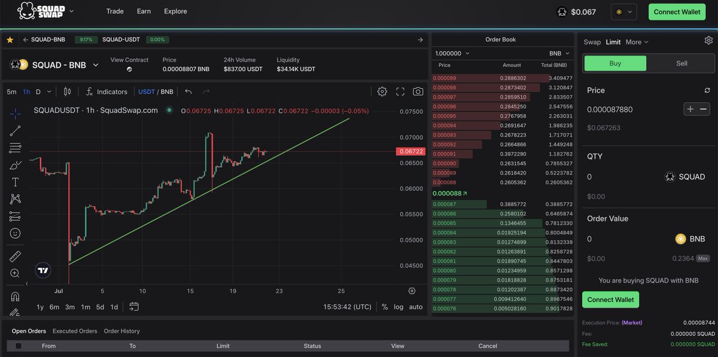
Task: Click the Squad Swap logo
Action: tap(41, 11)
